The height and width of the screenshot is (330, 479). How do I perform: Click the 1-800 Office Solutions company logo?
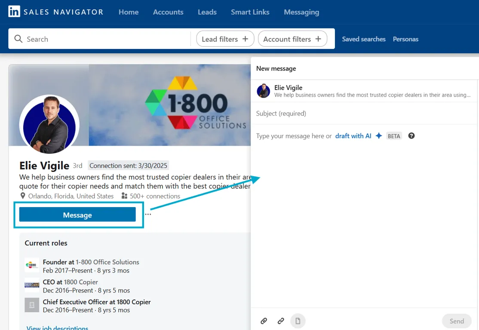(32, 265)
